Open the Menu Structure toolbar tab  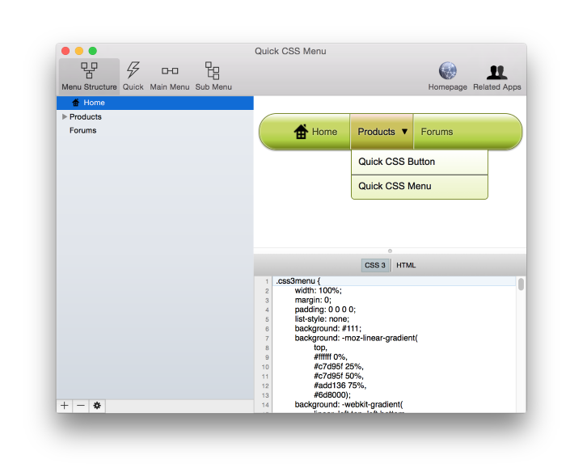coord(89,77)
